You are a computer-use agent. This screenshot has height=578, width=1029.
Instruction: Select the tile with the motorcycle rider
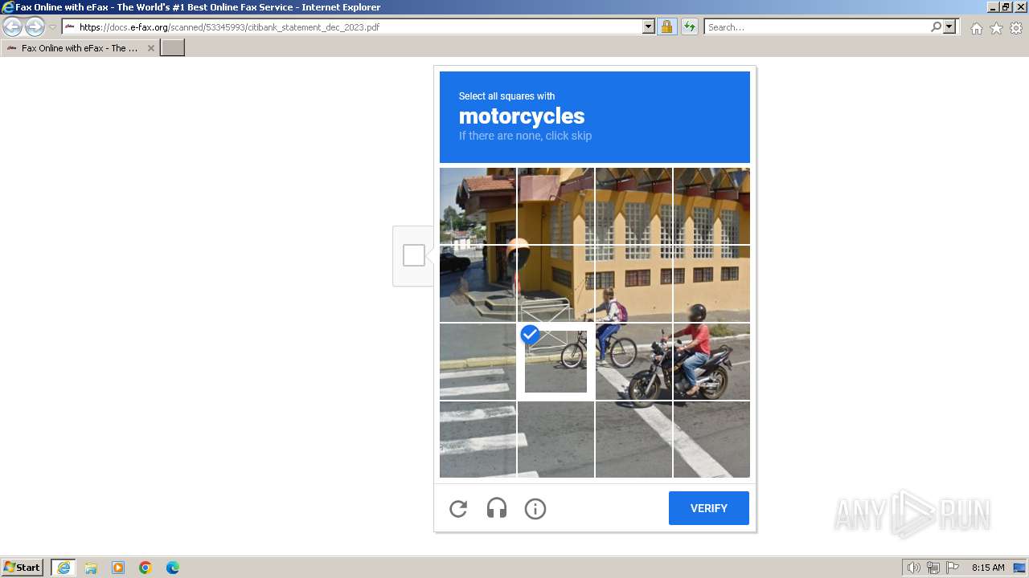711,361
